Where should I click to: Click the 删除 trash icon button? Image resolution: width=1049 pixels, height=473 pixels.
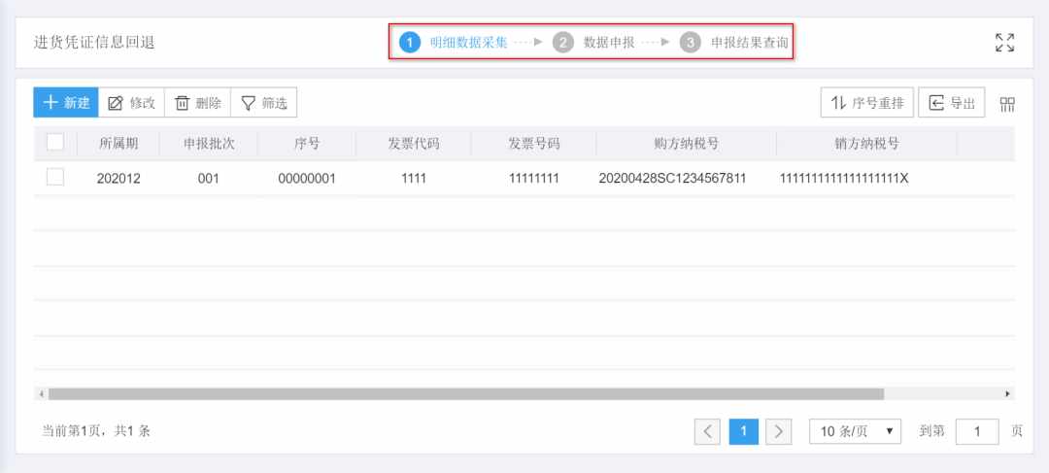(197, 102)
